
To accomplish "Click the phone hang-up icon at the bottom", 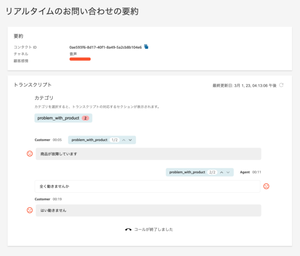I will tap(128, 229).
